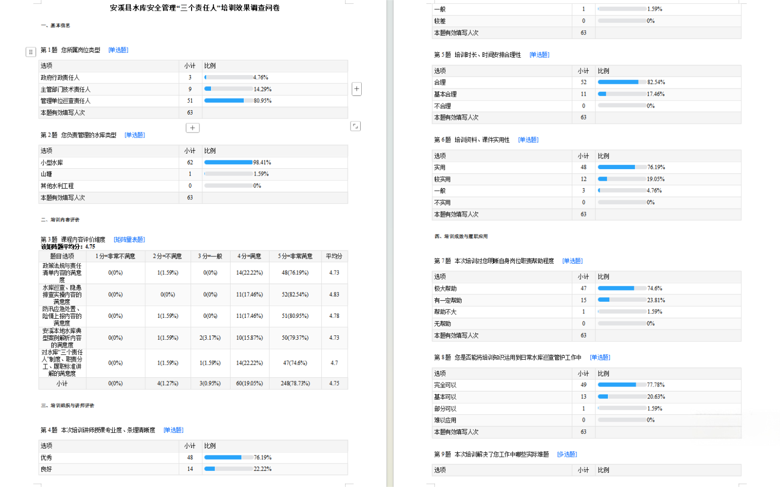Click the [单选题] tag next to question 7

[x=572, y=261]
